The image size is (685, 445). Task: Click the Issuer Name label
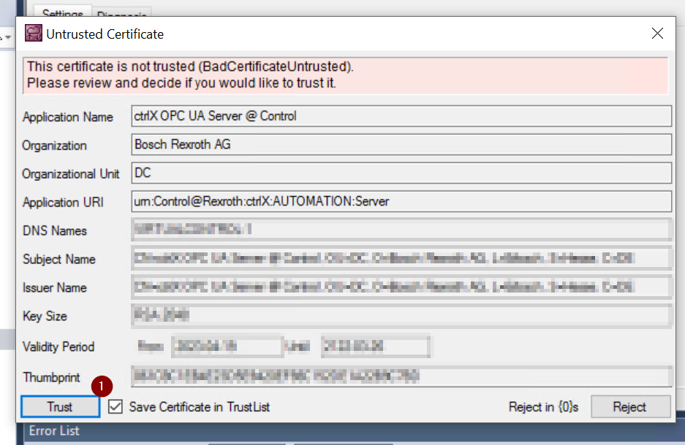(x=55, y=287)
